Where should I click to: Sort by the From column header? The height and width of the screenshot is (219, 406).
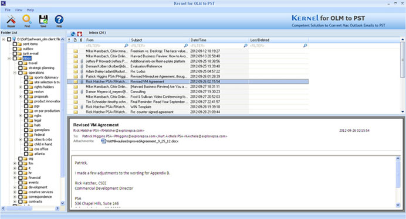tap(107, 40)
